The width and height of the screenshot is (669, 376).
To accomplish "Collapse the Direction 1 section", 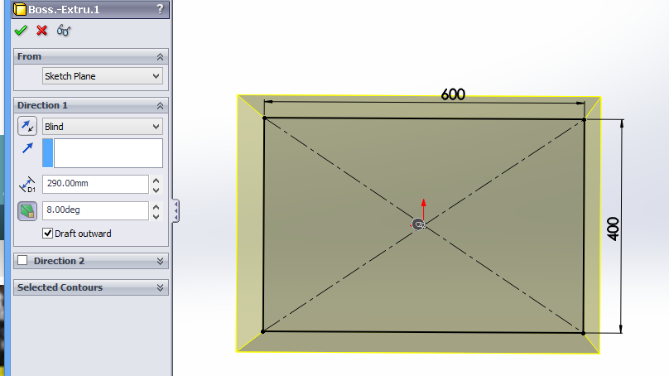I will pyautogui.click(x=161, y=106).
